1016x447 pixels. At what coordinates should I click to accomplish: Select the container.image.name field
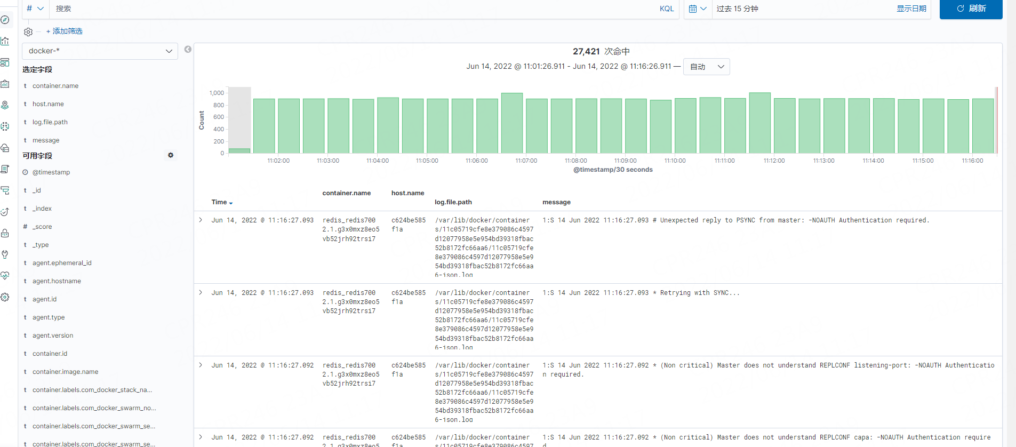(x=65, y=372)
